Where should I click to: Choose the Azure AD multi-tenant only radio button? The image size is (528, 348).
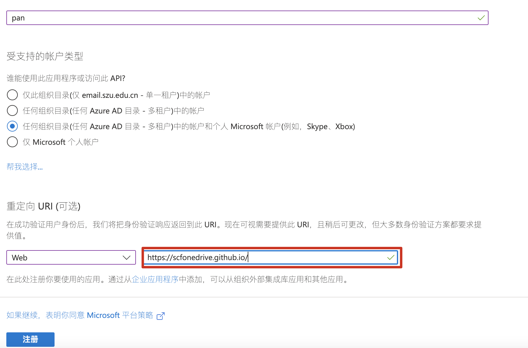12,110
